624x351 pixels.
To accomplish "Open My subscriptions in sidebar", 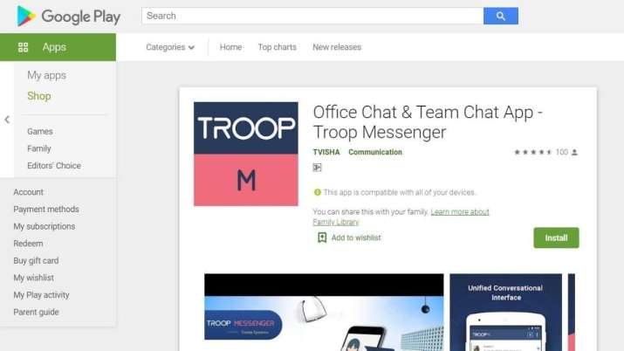I will (45, 226).
